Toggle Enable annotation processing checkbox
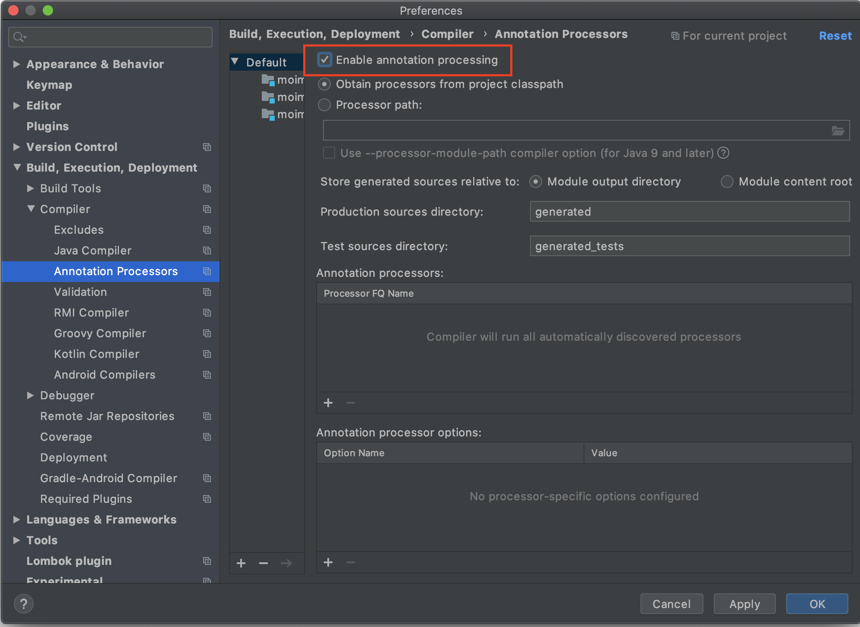 pyautogui.click(x=325, y=60)
